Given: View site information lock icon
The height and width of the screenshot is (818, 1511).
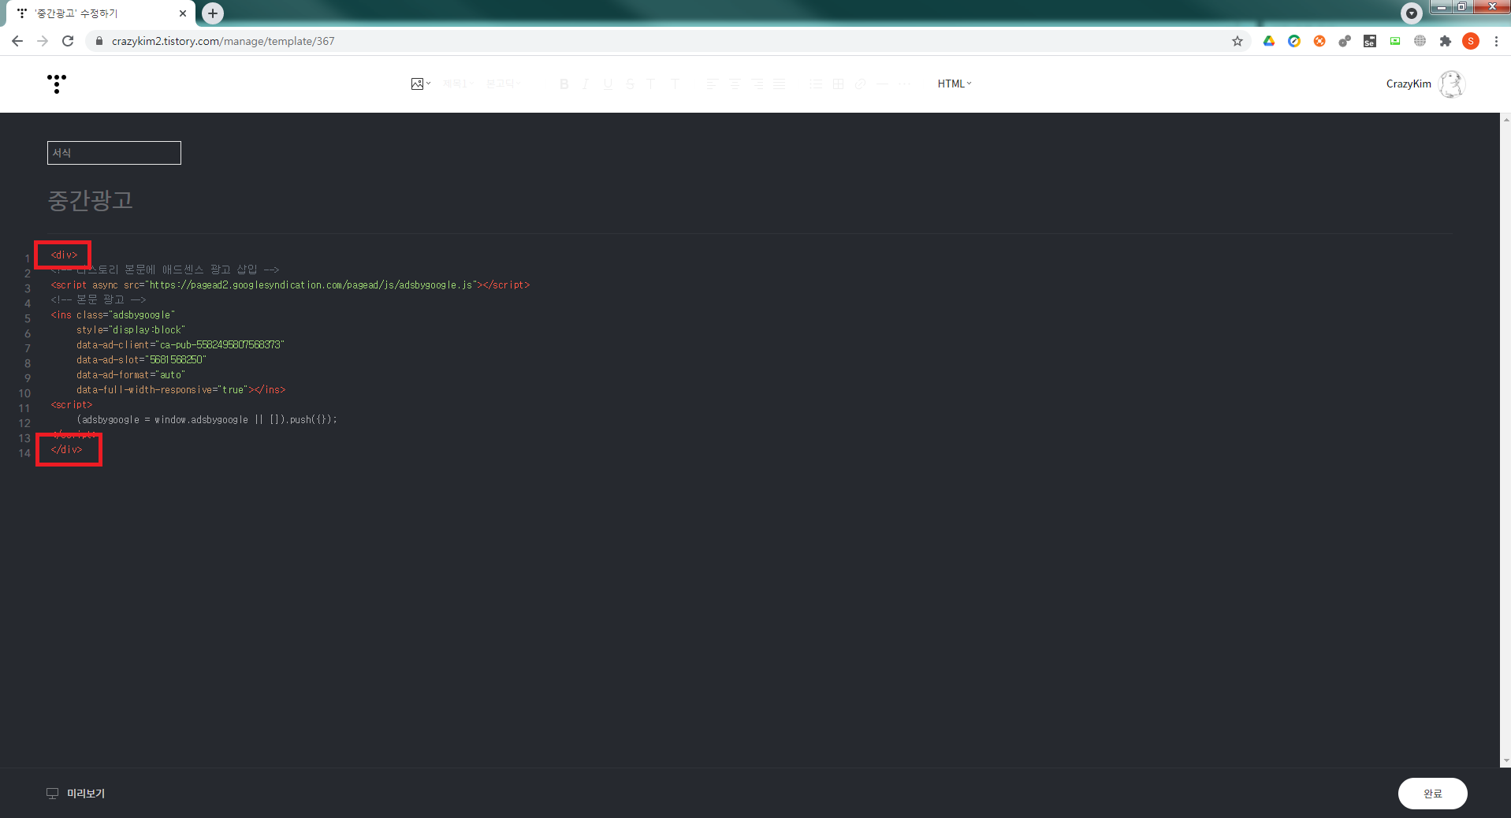Looking at the screenshot, I should tap(99, 41).
